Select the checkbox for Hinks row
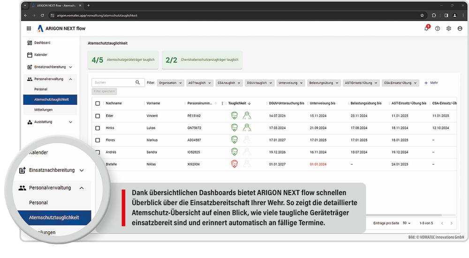Screen dimensions: 469x258 point(98,128)
